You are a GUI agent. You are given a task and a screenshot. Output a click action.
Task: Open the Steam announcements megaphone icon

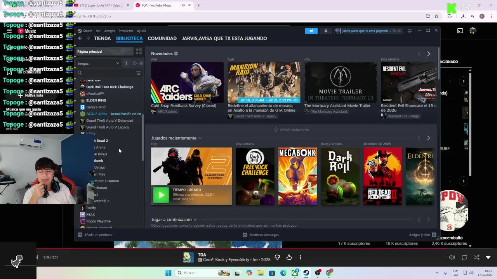click(311, 31)
